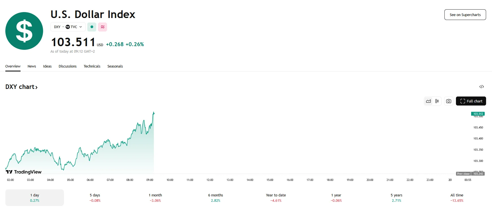Go to the News tab
This screenshot has width=492, height=213.
pos(32,66)
